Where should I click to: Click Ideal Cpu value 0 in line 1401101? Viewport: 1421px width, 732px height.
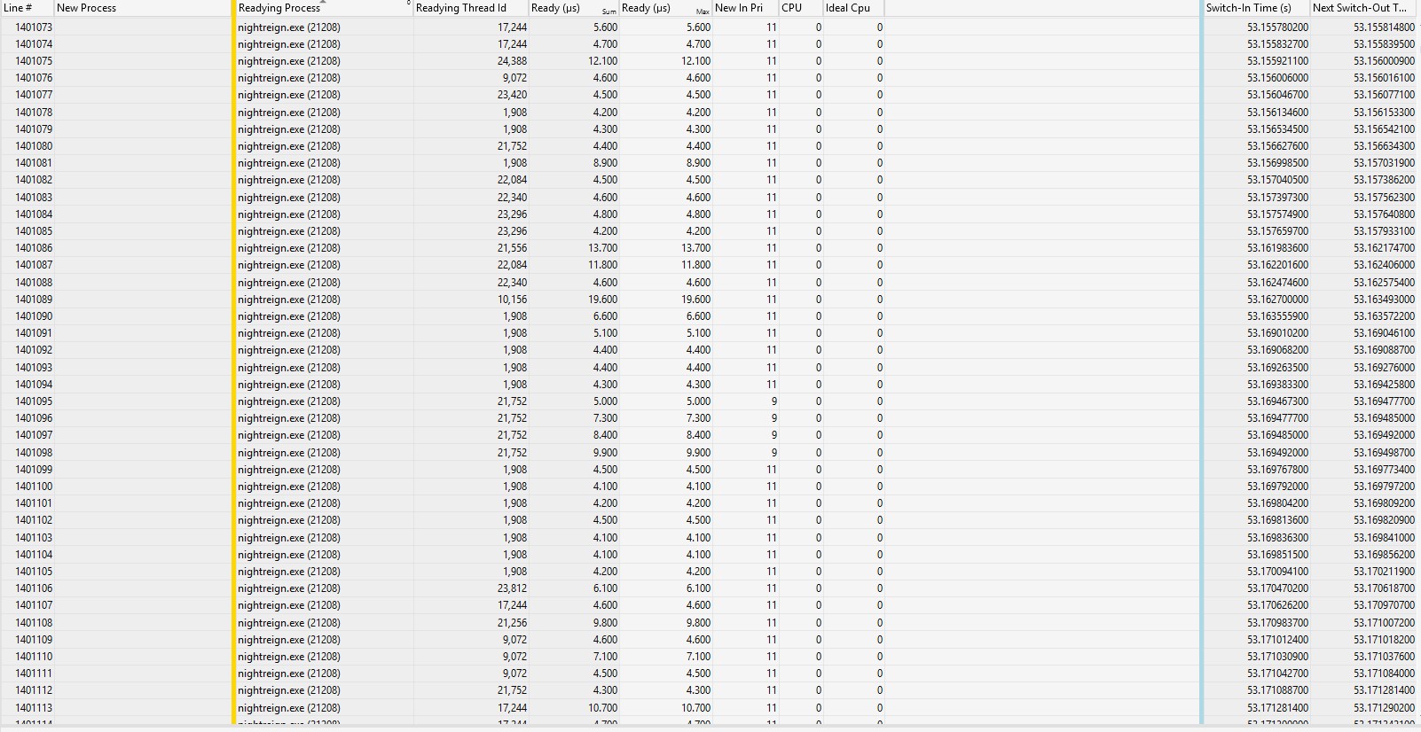(880, 503)
